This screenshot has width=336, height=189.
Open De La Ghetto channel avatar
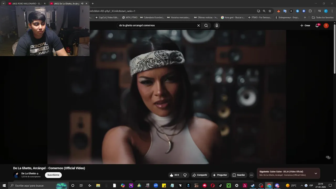tap(16, 175)
